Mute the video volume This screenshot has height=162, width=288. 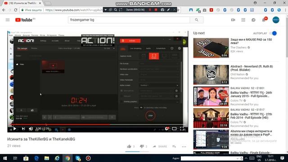click(x=31, y=129)
